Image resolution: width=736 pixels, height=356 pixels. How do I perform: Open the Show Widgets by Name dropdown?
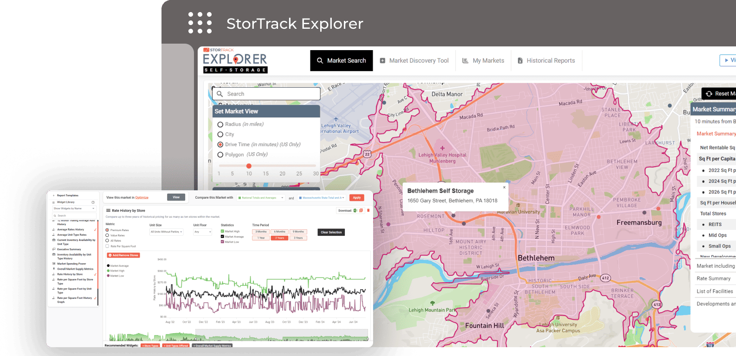point(74,208)
